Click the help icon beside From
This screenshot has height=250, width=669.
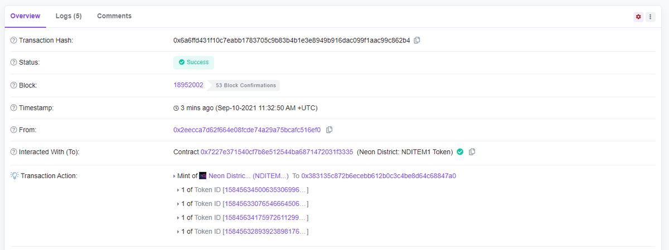pos(14,130)
